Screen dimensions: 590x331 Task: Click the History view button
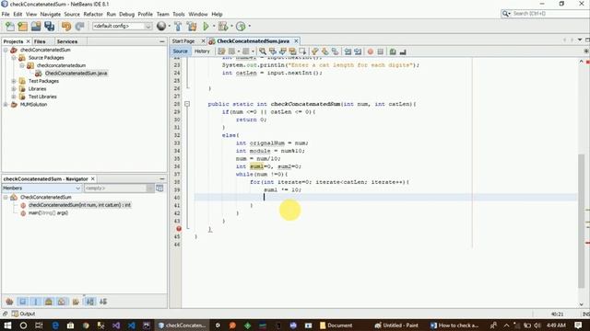point(202,51)
